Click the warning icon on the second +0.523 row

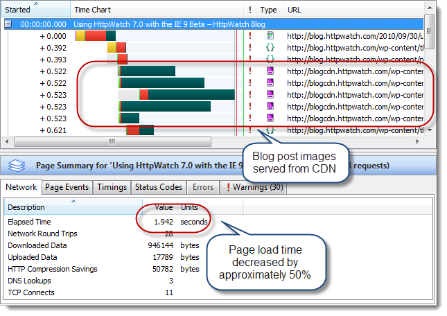[x=250, y=107]
